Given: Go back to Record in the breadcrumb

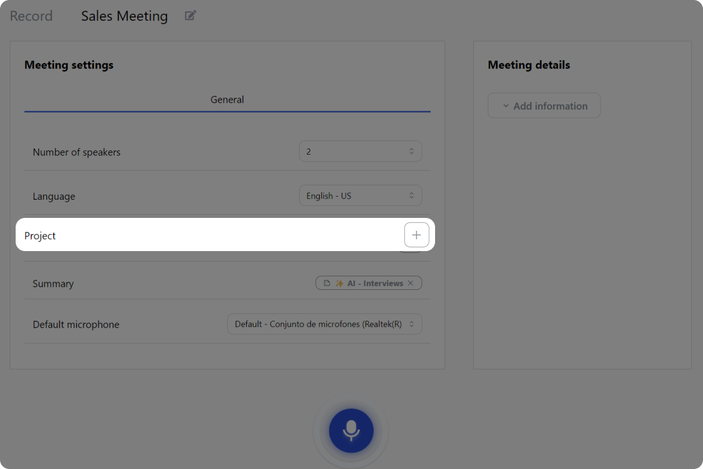Looking at the screenshot, I should pyautogui.click(x=31, y=16).
